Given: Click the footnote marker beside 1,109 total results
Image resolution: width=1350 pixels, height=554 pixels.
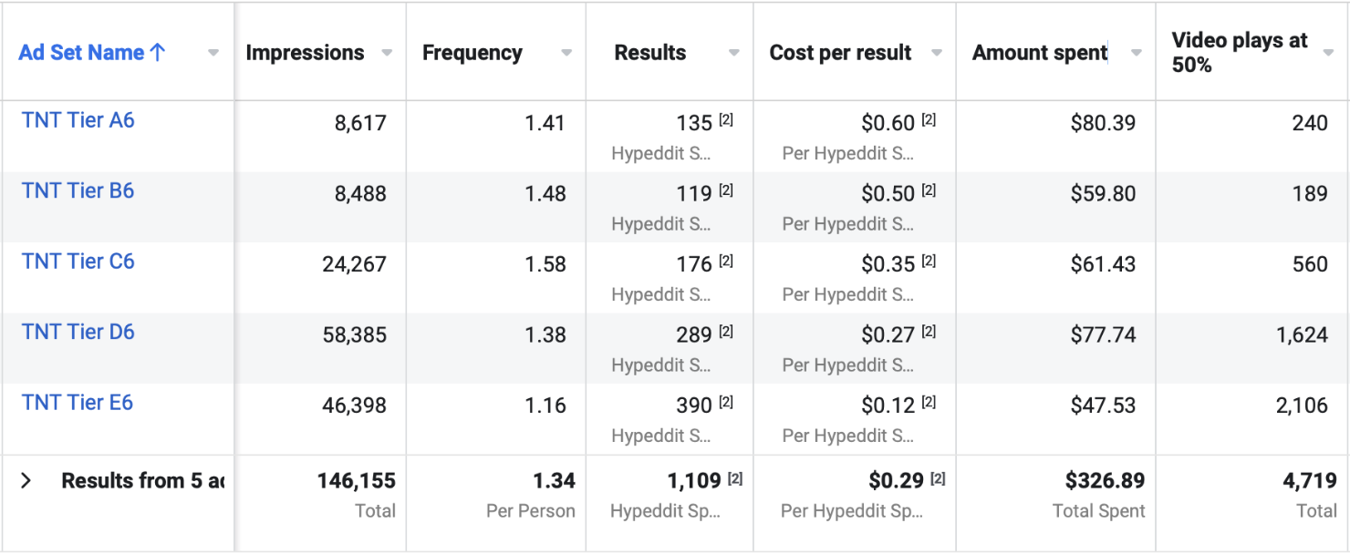Looking at the screenshot, I should [x=734, y=478].
